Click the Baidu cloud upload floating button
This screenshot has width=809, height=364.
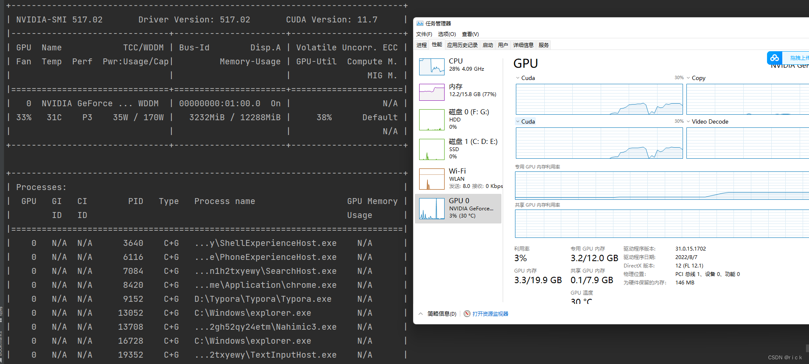point(775,58)
